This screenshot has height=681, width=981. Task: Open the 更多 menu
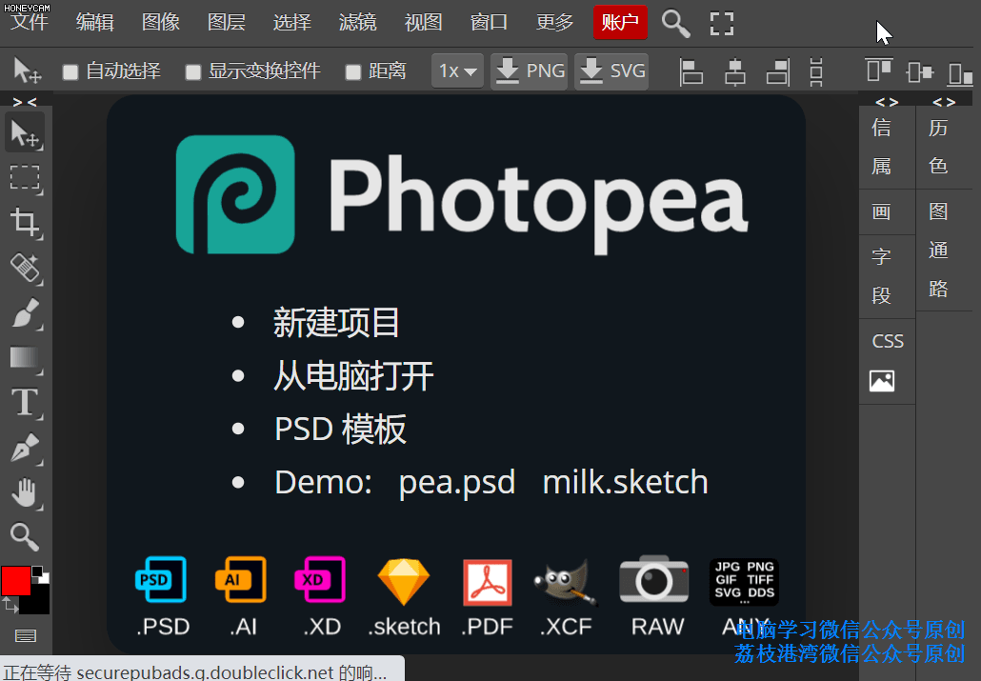coord(555,23)
